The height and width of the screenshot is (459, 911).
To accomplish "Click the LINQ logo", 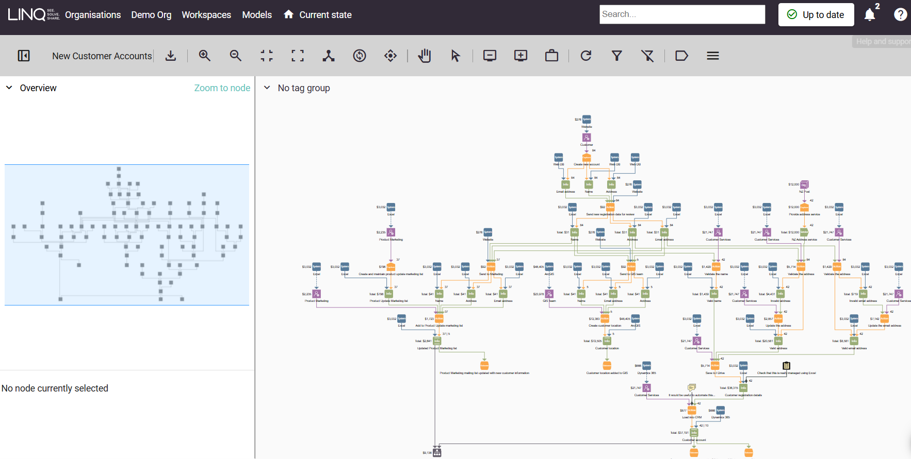I will tap(34, 14).
